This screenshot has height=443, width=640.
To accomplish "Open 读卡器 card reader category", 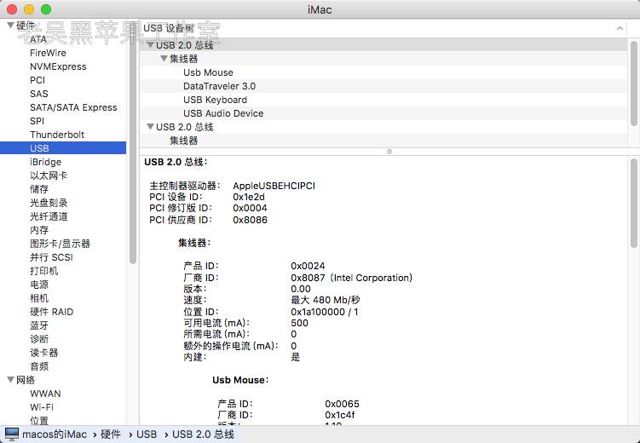I will point(43,353).
